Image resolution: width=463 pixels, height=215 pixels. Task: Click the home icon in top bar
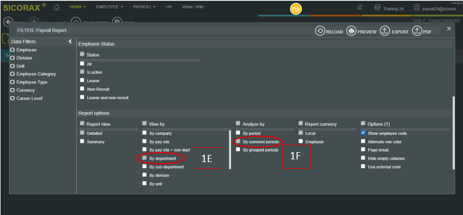click(56, 7)
